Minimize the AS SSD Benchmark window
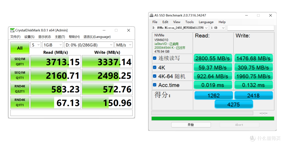Viewport: 283px width, 144px height. (x=247, y=15)
